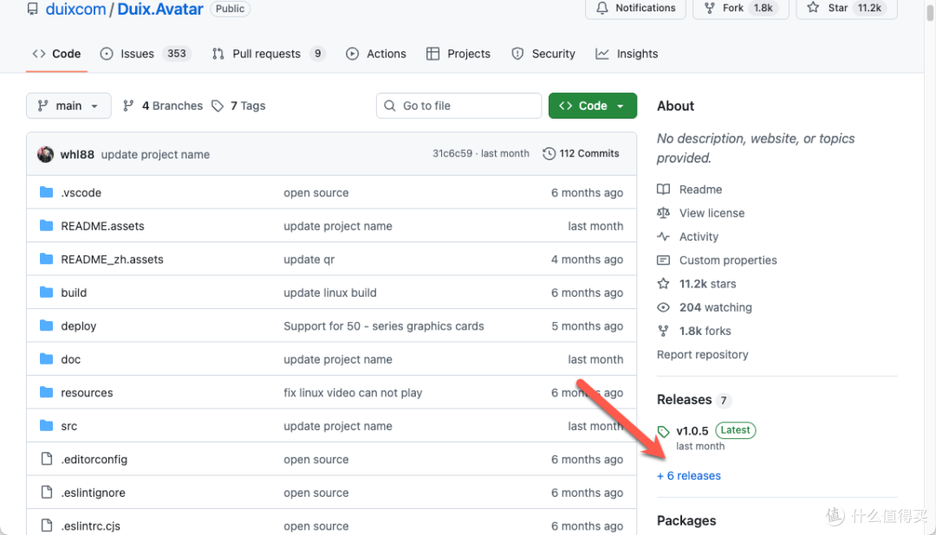936x535 pixels.
Task: Open the Releases heading link
Action: tap(685, 400)
